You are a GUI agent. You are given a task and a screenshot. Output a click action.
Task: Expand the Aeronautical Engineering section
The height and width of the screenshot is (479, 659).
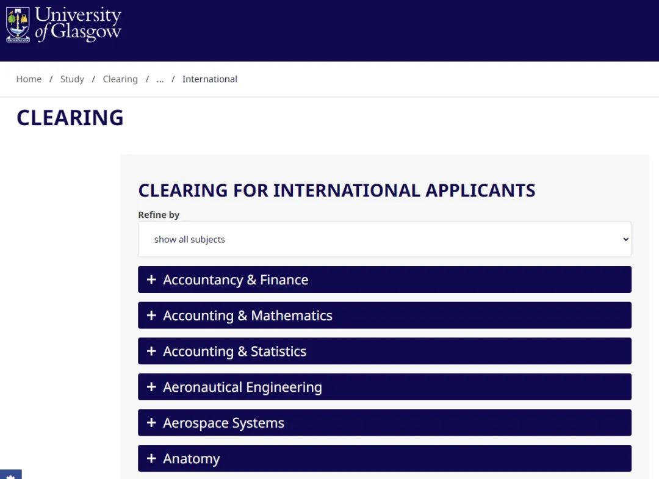point(384,387)
